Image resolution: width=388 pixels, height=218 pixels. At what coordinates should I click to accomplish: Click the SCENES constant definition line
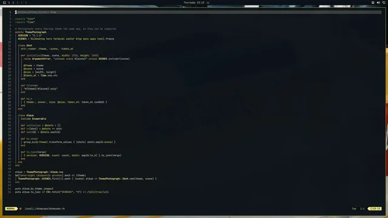[x=66, y=39]
